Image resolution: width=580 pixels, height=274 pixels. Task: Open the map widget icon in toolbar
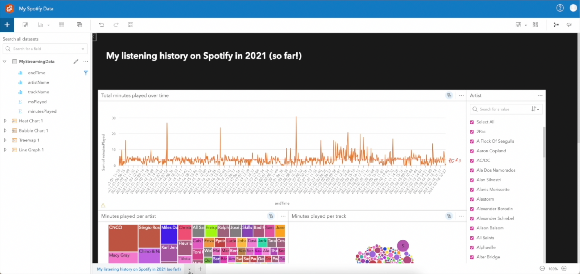[25, 25]
